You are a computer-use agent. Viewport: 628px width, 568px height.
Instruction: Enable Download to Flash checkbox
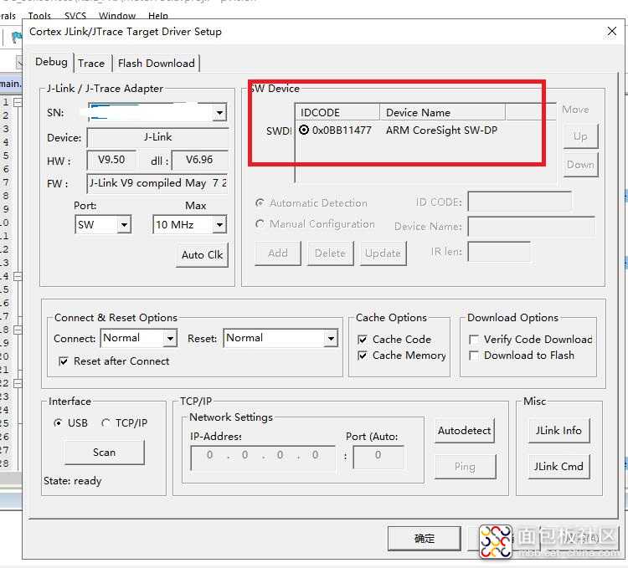coord(473,356)
